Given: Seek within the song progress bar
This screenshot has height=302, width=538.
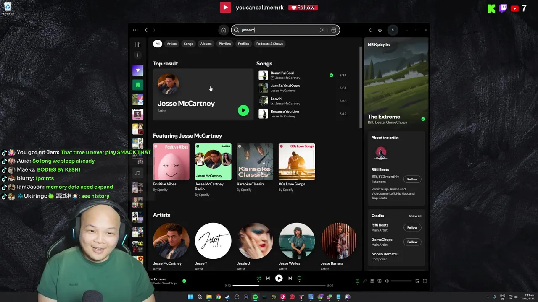Looking at the screenshot, I should [279, 286].
